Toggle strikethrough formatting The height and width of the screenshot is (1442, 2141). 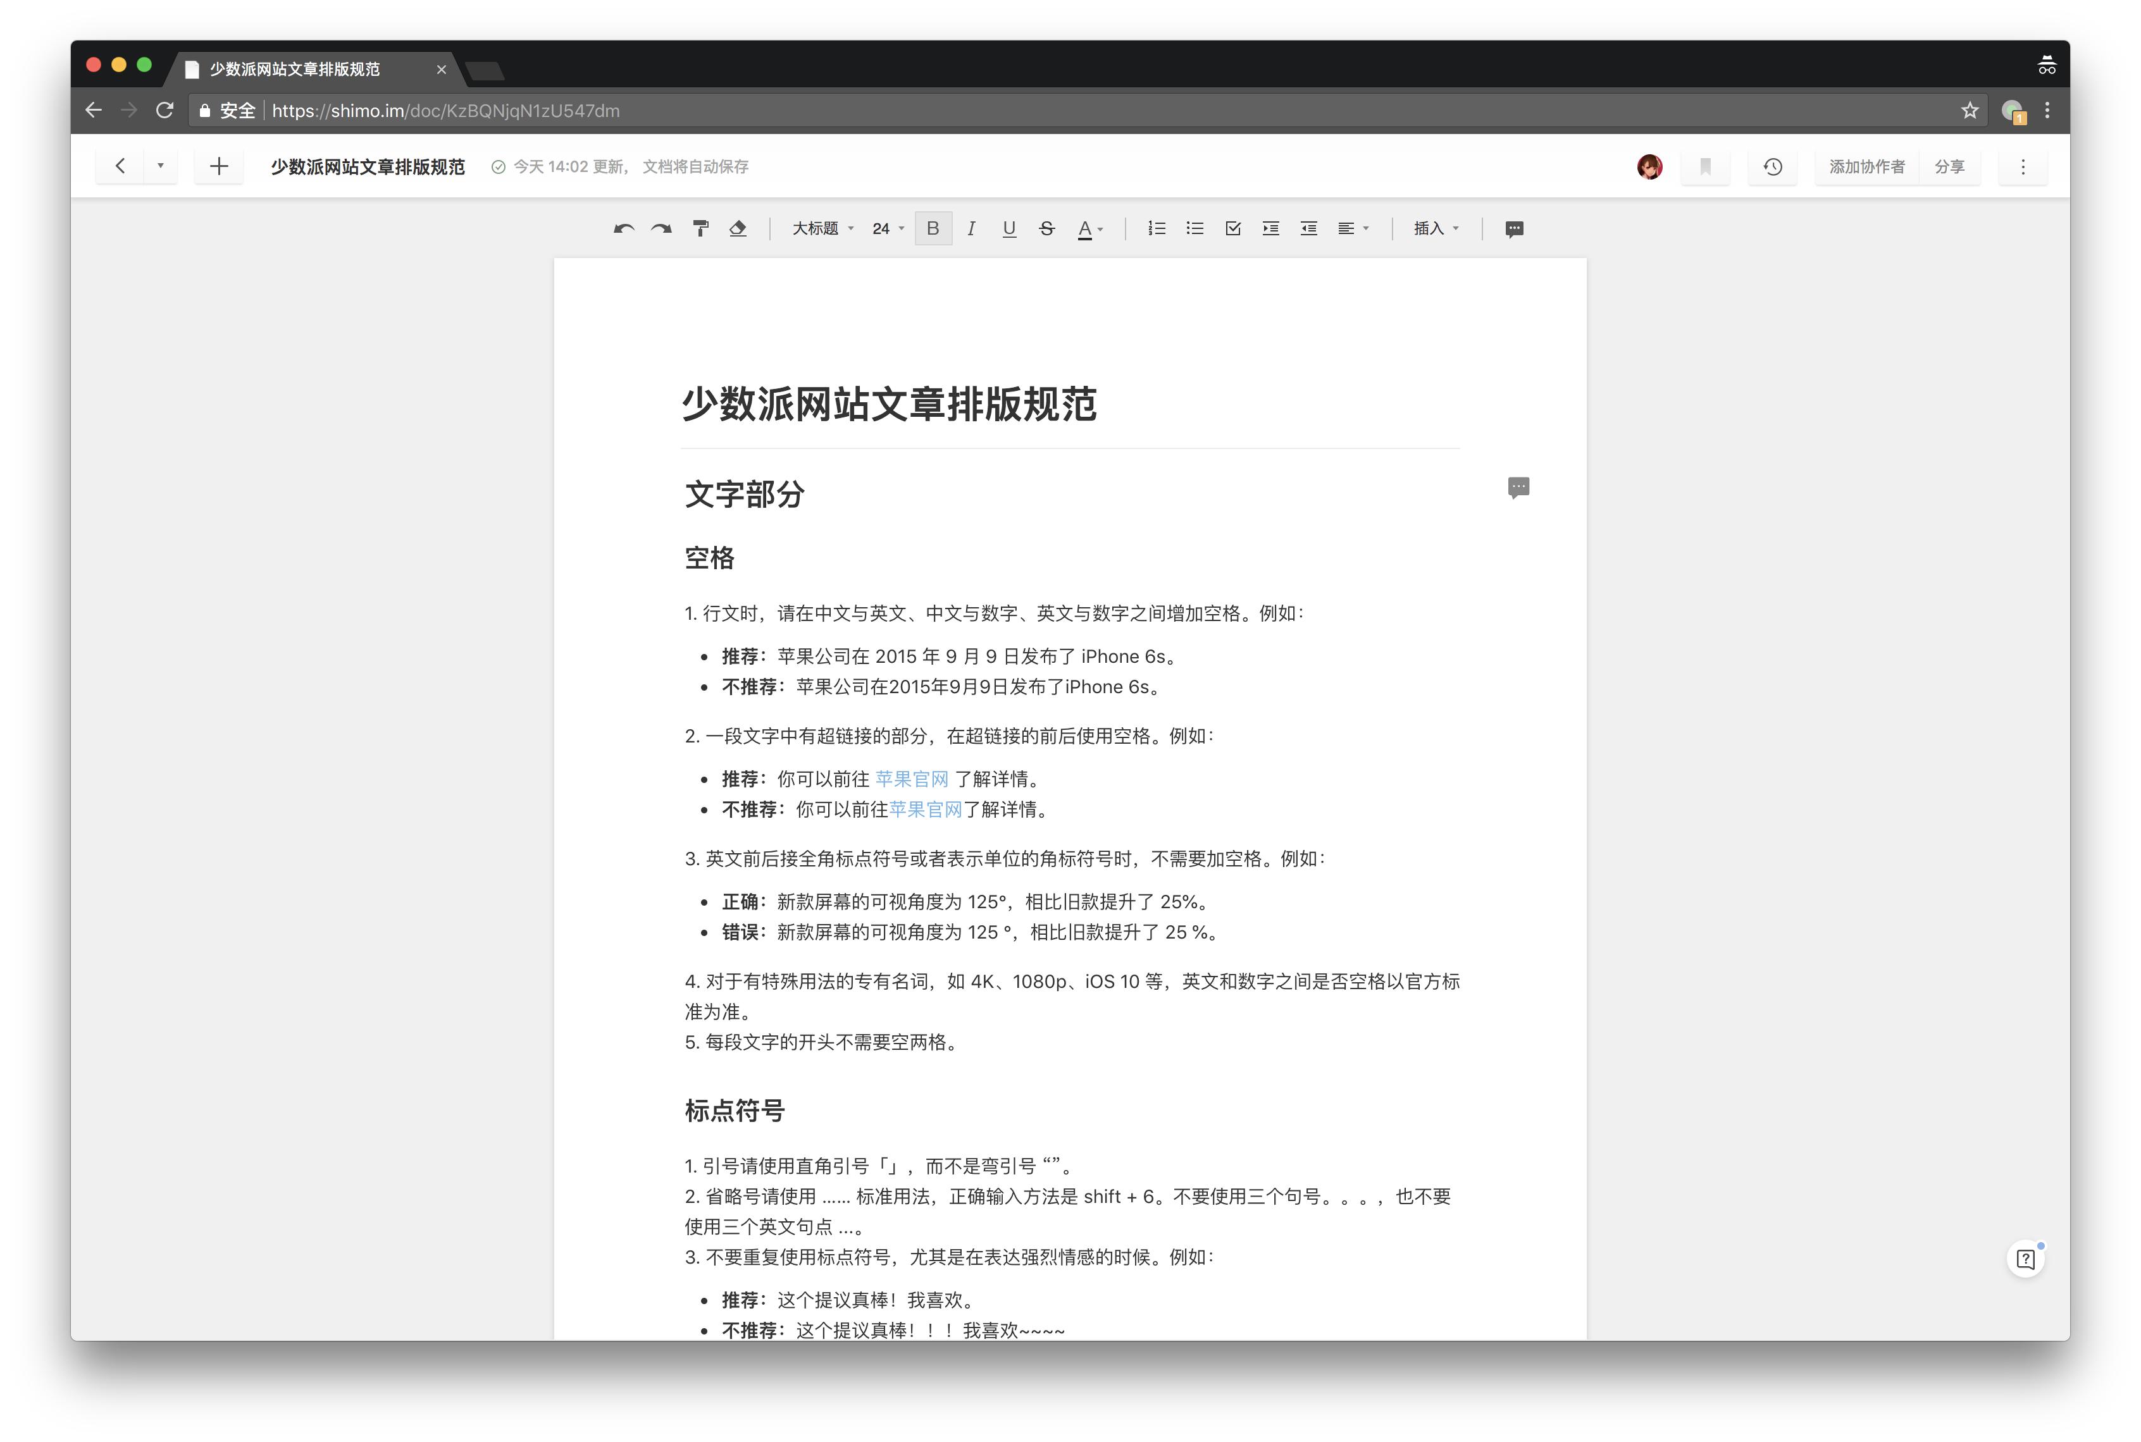[x=1046, y=229]
